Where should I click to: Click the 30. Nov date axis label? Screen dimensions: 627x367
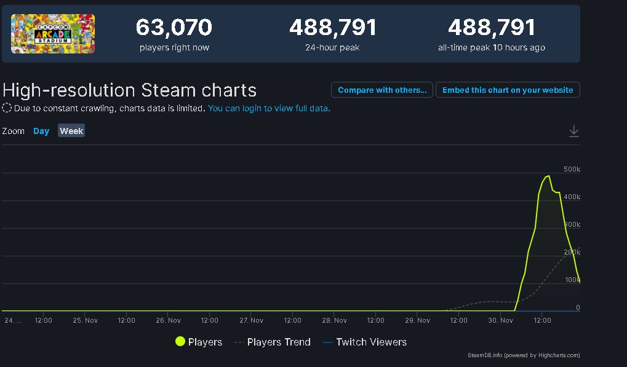501,320
